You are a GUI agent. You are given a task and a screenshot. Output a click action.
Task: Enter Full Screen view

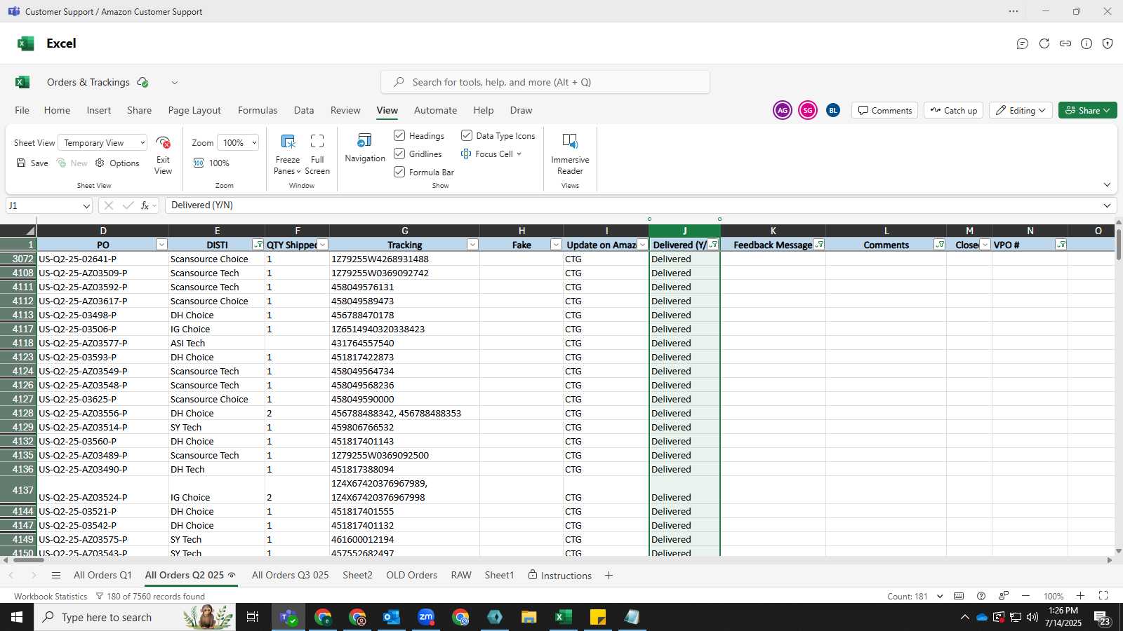pyautogui.click(x=317, y=142)
